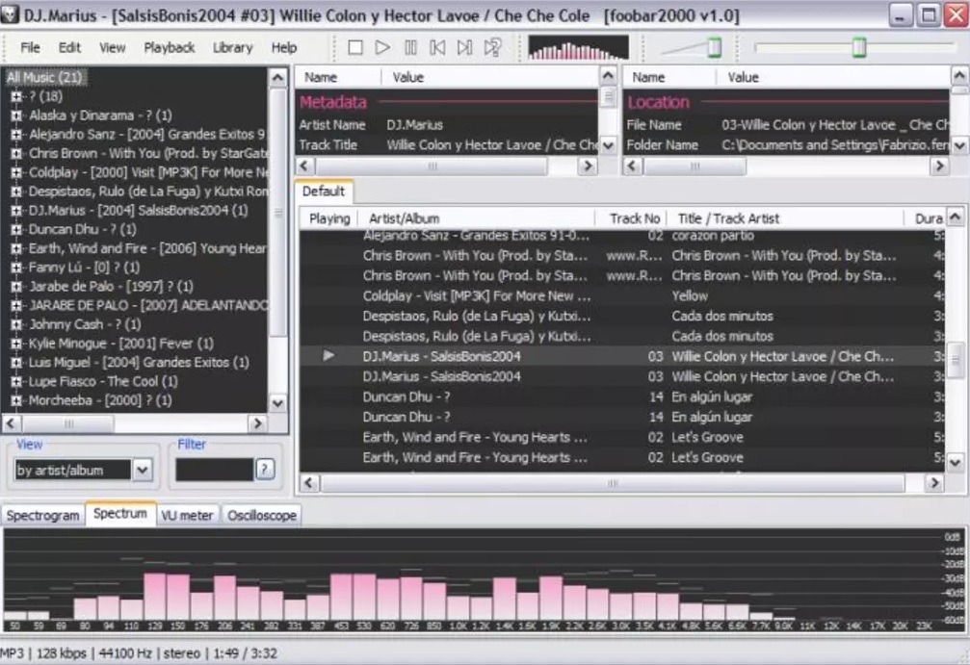970x665 pixels.
Task: Click library tree horizontal scroll right arrow
Action: coord(258,423)
